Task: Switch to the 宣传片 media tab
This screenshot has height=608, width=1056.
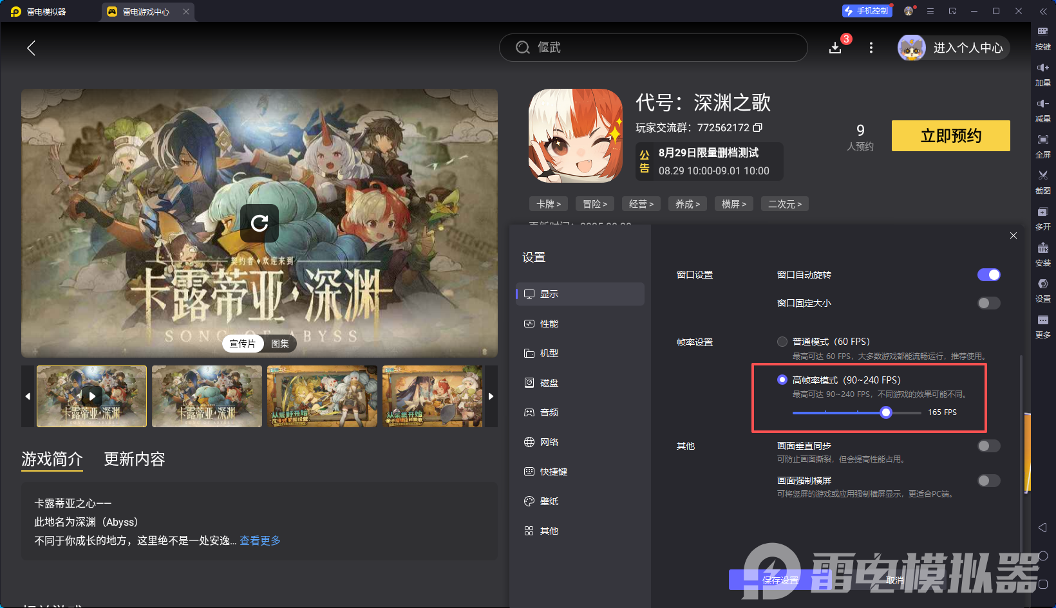Action: (243, 344)
